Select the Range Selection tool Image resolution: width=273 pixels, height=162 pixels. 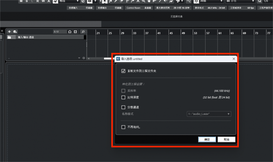110,1
